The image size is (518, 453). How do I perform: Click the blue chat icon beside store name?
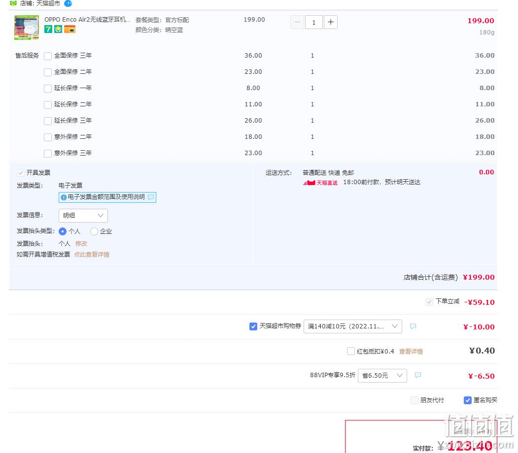tap(68, 3)
